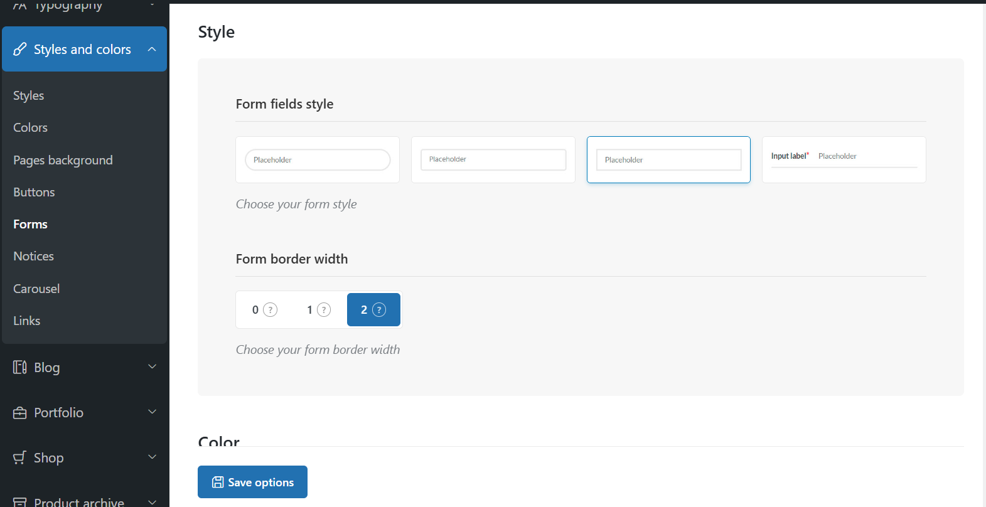Open the Links submenu item

click(x=26, y=321)
